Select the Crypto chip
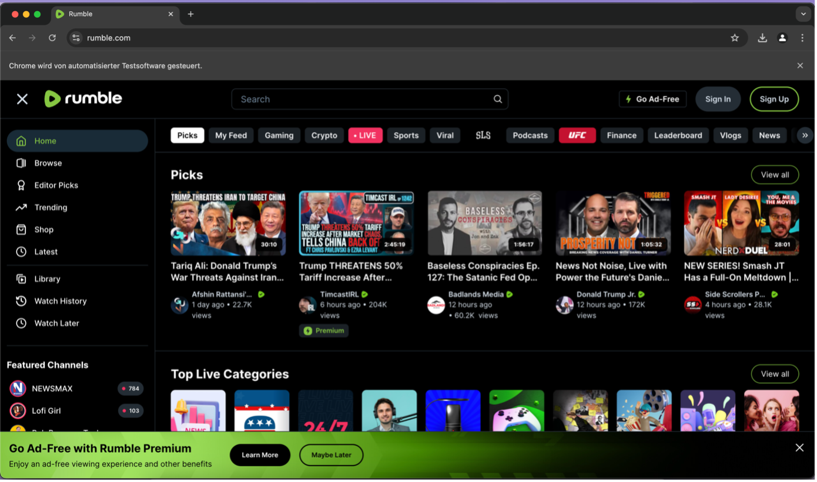817x482 pixels. tap(324, 136)
